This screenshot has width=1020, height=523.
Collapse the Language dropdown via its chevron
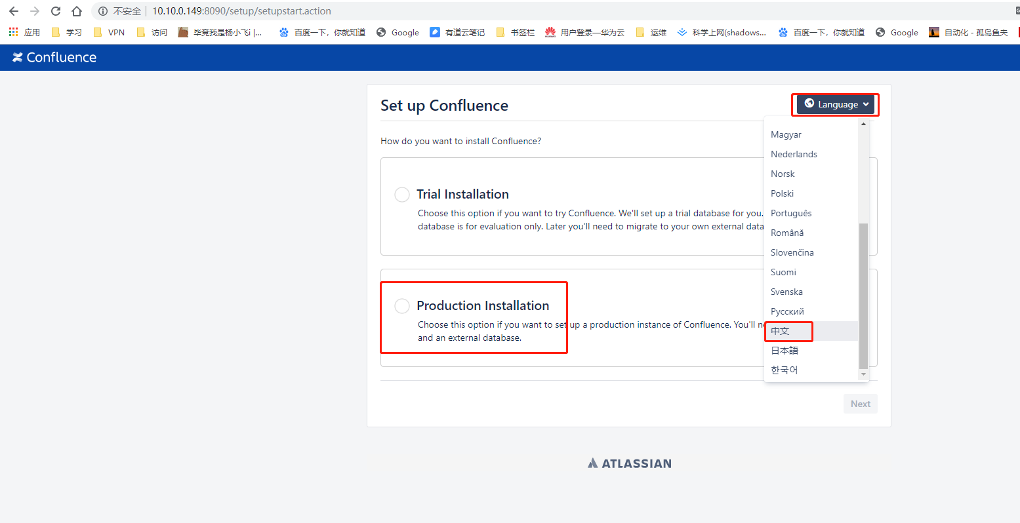867,104
